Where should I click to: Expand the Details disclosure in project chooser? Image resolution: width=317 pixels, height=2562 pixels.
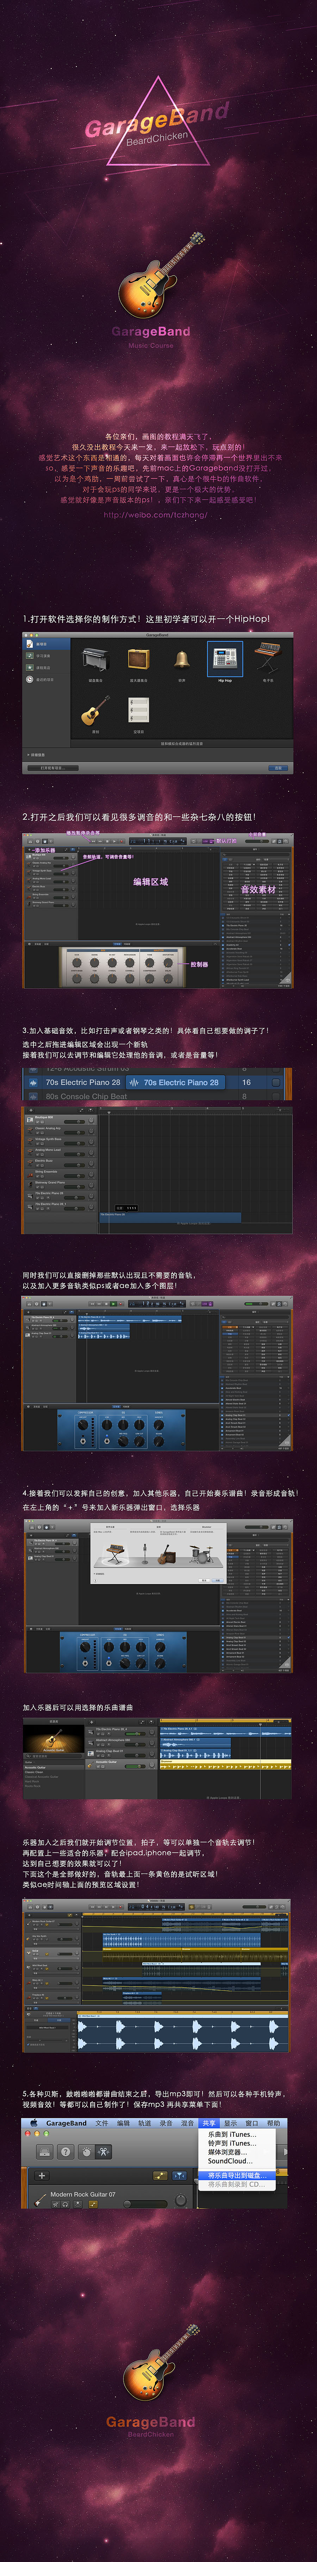[37, 755]
